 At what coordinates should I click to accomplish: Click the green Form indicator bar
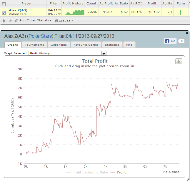coord(180,13)
